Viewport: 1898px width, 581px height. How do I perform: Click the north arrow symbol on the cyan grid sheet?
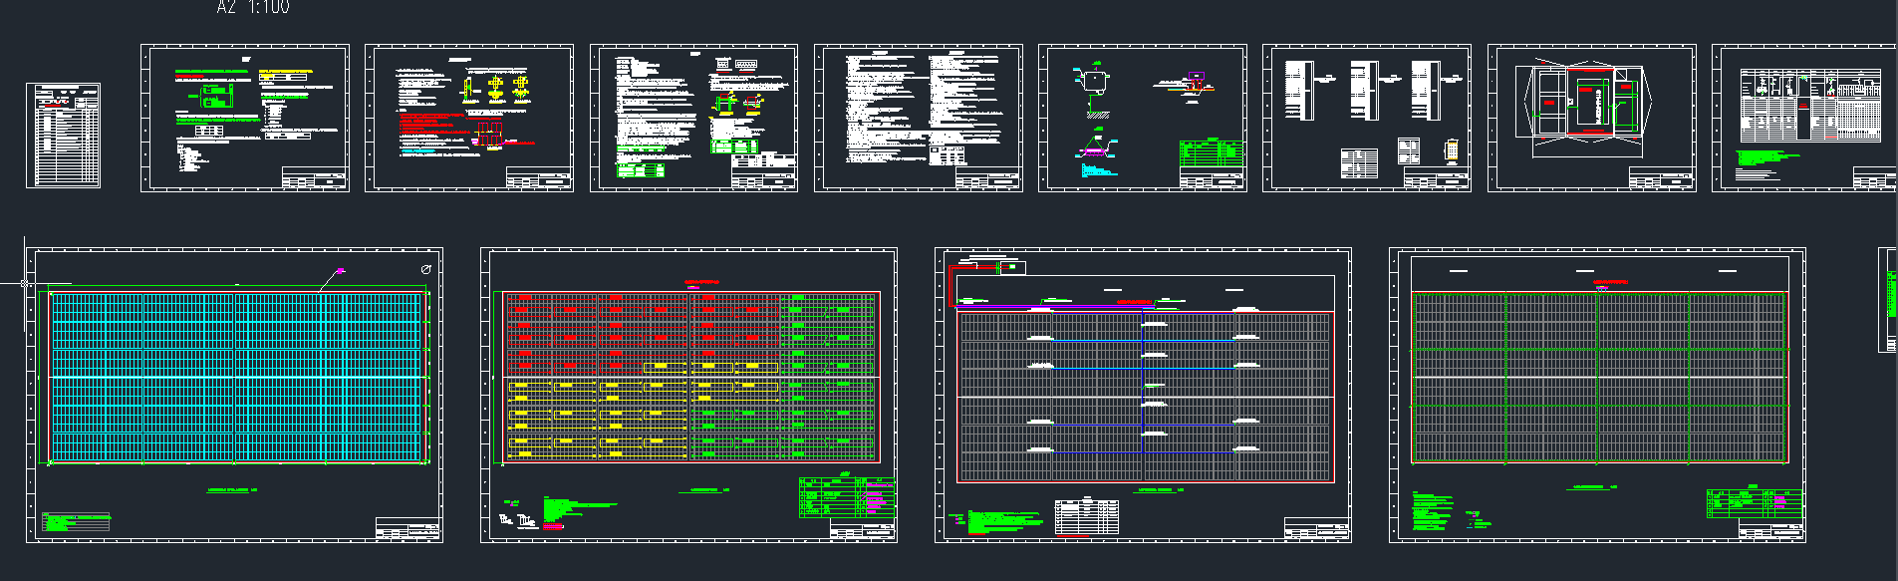point(425,270)
